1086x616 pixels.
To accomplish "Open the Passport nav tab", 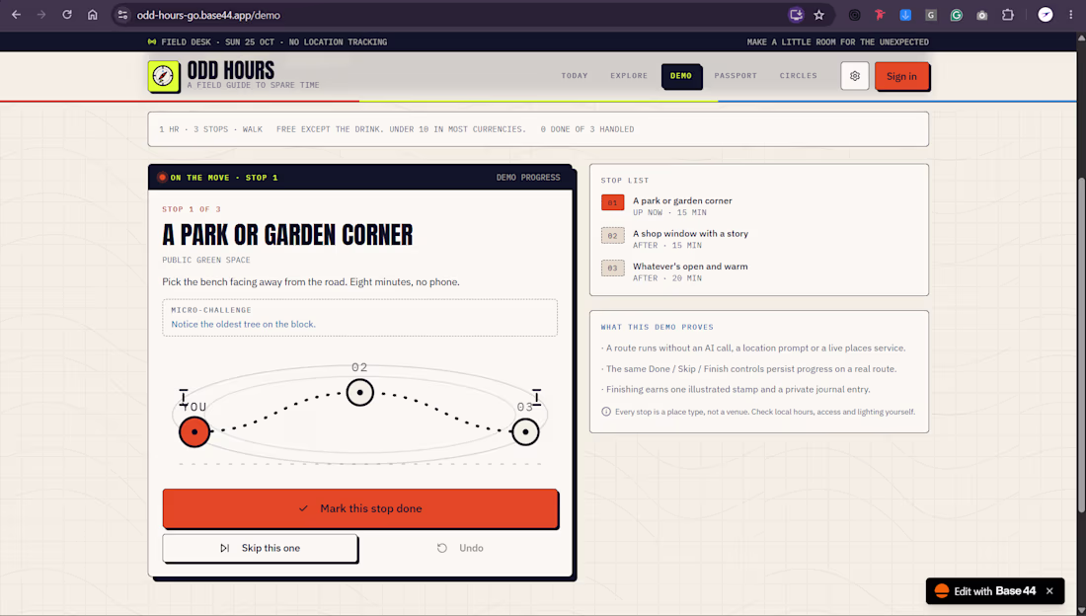I will 736,76.
